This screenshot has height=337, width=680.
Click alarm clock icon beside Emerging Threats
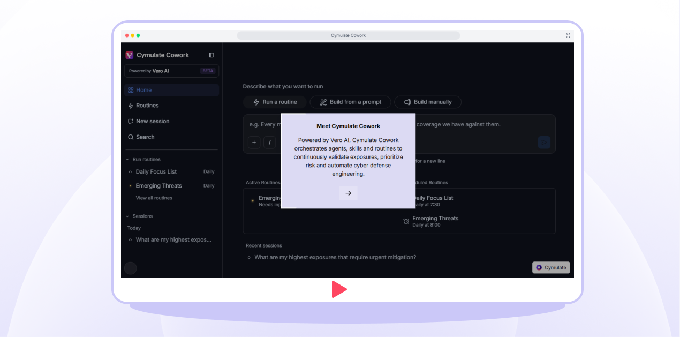click(406, 221)
